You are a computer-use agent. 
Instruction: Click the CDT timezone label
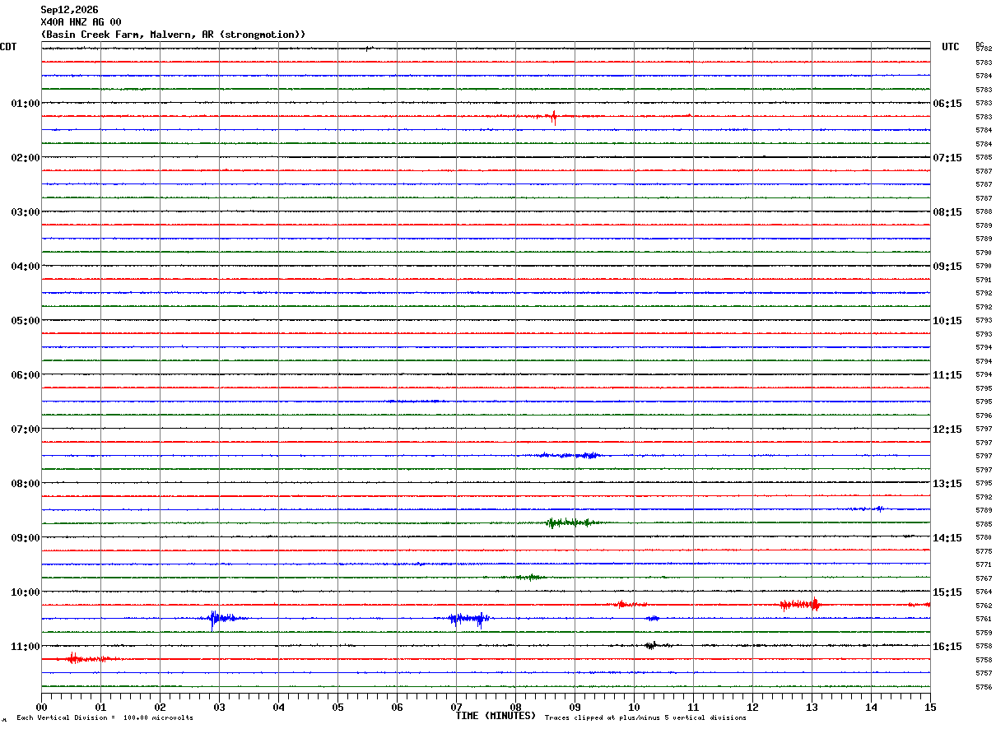tap(8, 47)
